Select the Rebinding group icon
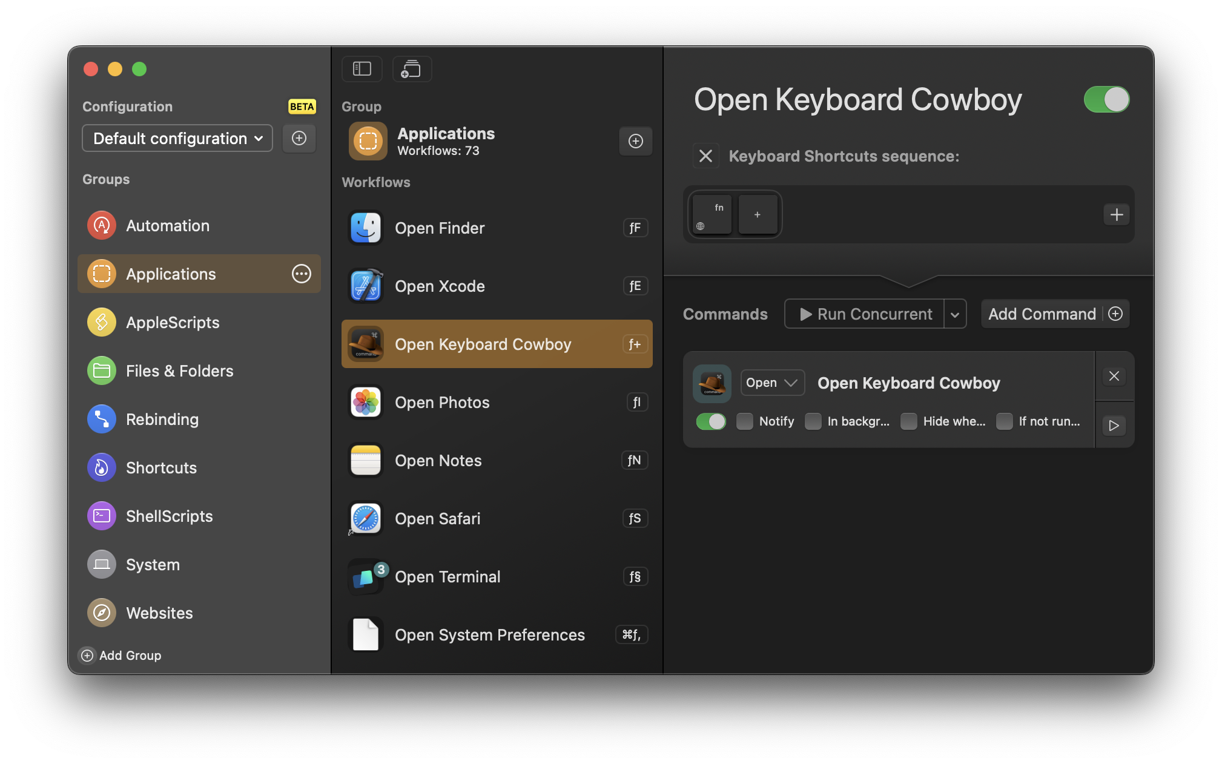The image size is (1222, 764). tap(102, 419)
